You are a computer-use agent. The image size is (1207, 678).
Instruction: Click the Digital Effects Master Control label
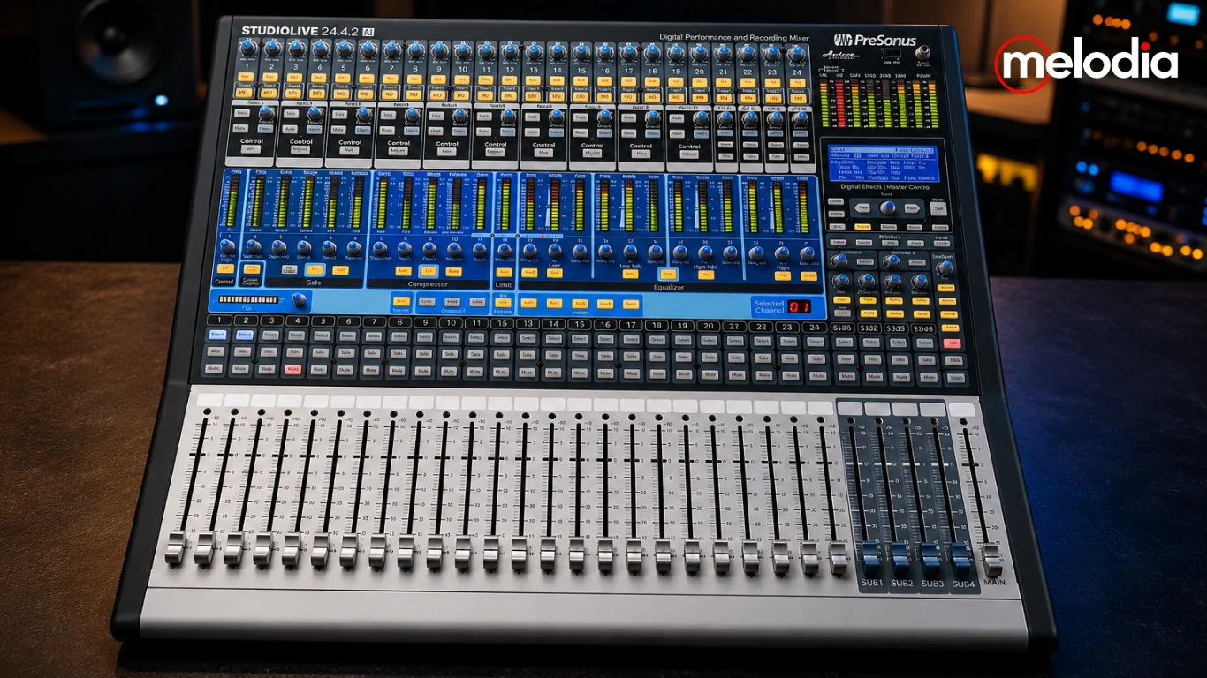[885, 187]
